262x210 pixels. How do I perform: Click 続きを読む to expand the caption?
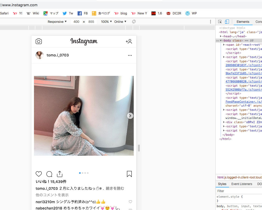(115, 188)
